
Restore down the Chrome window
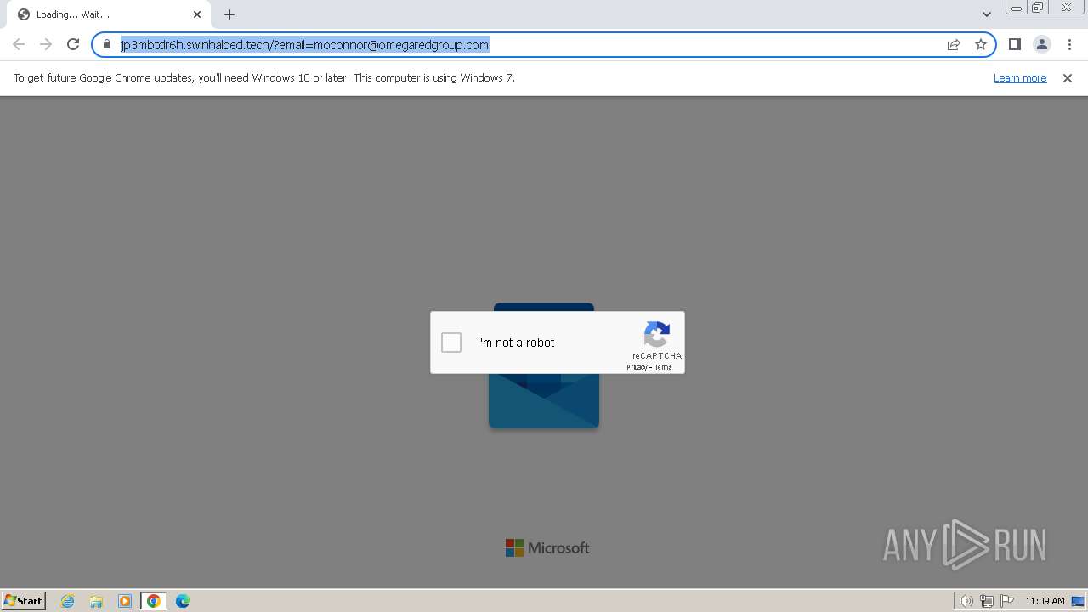point(1038,8)
